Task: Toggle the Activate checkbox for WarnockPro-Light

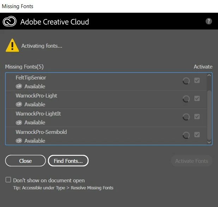Action: pos(197,99)
